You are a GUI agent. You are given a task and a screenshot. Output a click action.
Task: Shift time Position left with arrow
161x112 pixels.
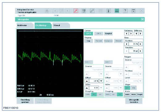[126, 44]
